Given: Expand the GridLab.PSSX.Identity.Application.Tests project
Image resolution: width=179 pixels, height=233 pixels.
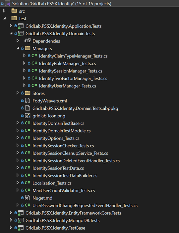Looking at the screenshot, I should (11, 26).
